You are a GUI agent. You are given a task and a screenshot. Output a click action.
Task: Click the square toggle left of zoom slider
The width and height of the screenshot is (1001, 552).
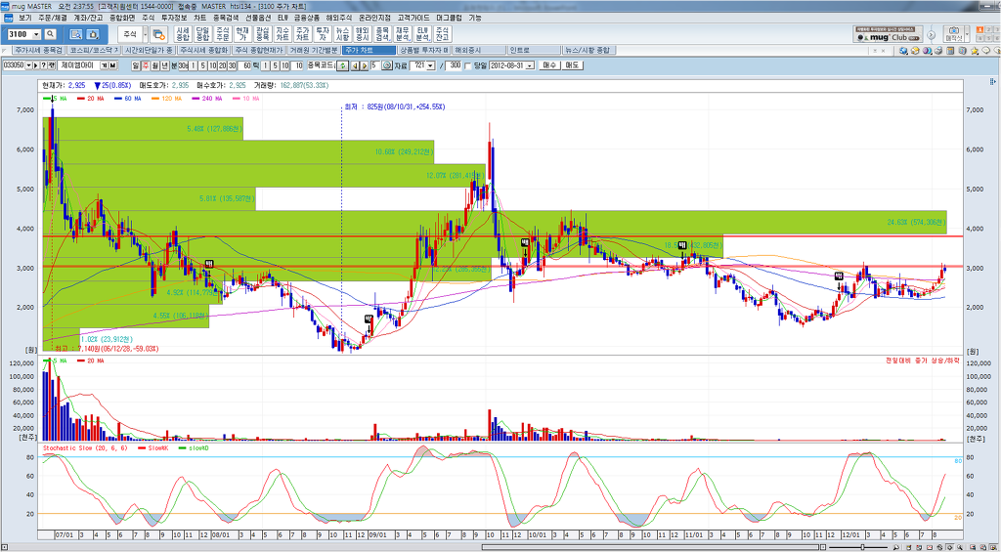tap(823, 547)
